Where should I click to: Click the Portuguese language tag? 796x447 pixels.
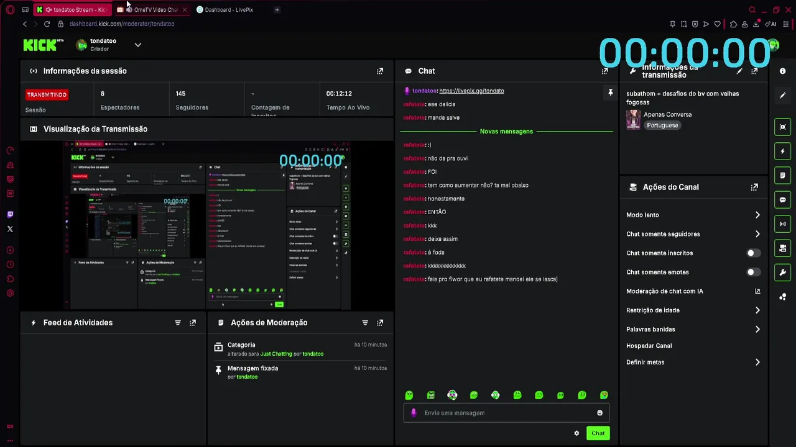(x=662, y=125)
